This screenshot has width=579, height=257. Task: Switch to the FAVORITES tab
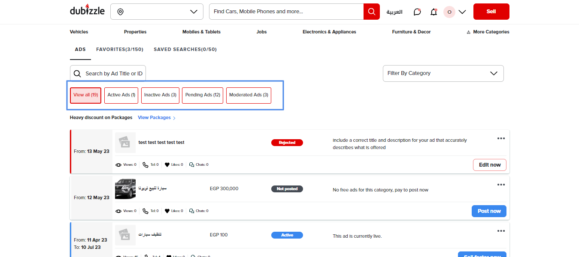[x=119, y=49]
